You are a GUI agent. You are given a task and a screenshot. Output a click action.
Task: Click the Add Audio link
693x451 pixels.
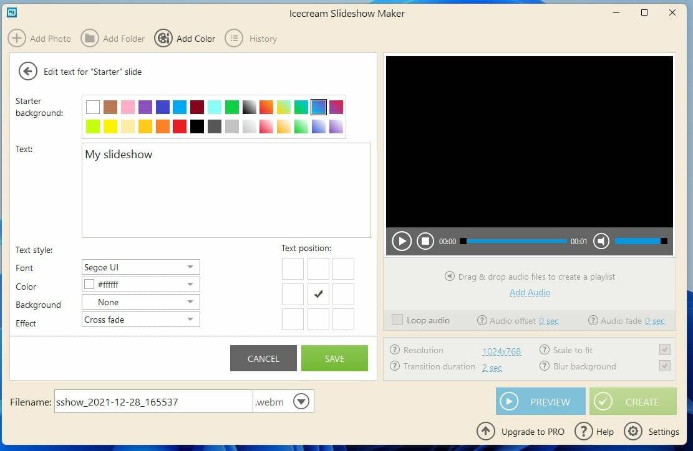point(530,292)
